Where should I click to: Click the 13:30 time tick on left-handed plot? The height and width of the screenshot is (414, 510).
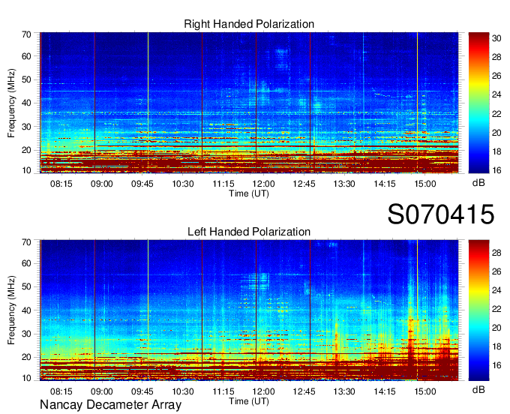pos(344,391)
